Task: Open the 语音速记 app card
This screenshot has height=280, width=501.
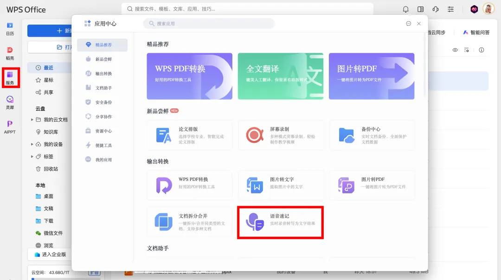Action: 281,222
